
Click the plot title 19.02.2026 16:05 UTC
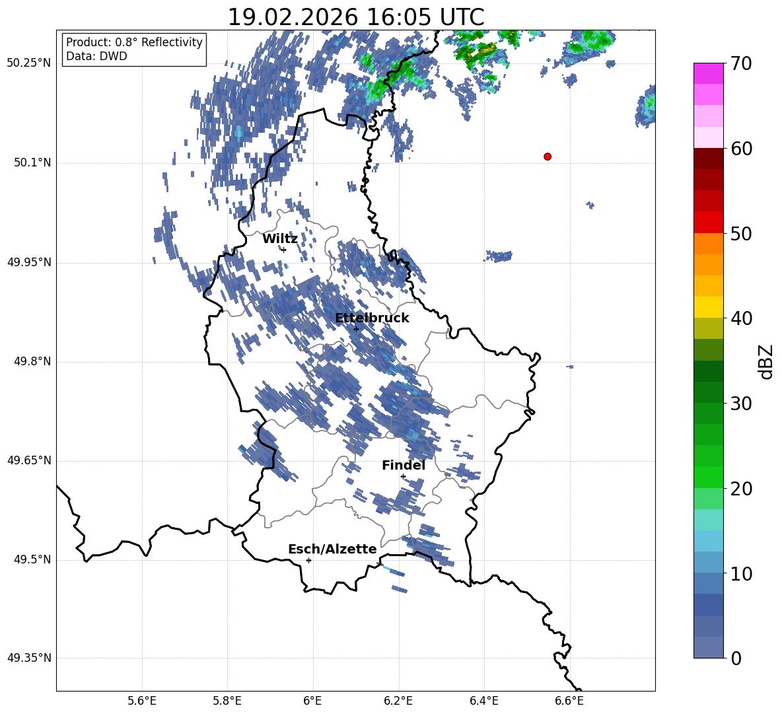point(356,17)
